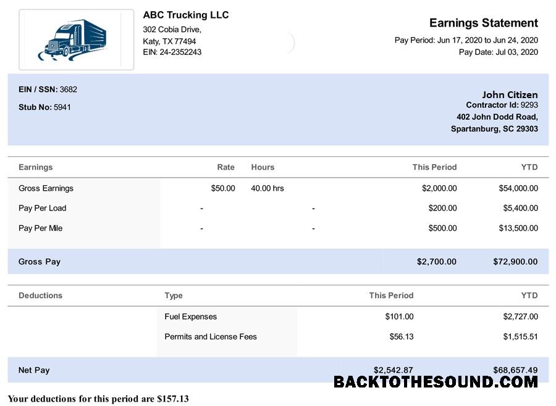Click the 'Net Pay' row label

point(34,370)
